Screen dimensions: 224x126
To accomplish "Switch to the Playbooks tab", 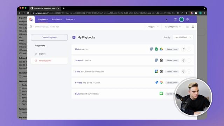I will [43, 19].
